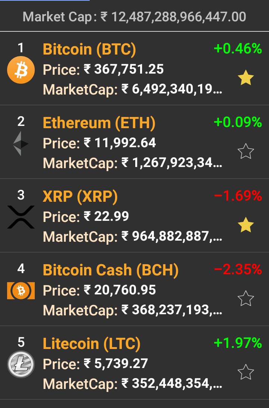This screenshot has width=269, height=408.
Task: Tap the total Market Cap header
Action: [x=134, y=17]
